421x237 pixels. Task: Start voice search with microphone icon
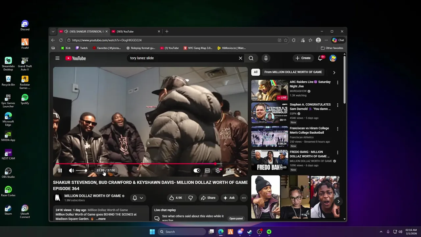click(266, 58)
